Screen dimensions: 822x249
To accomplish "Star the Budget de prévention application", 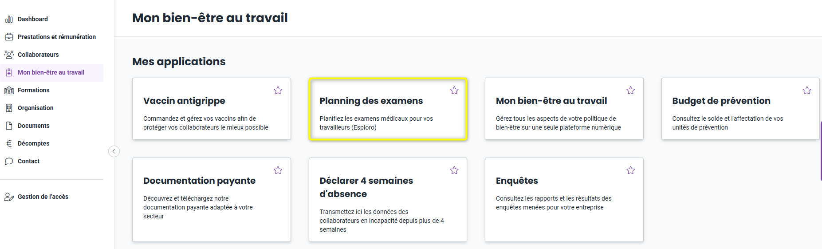I will tap(807, 91).
